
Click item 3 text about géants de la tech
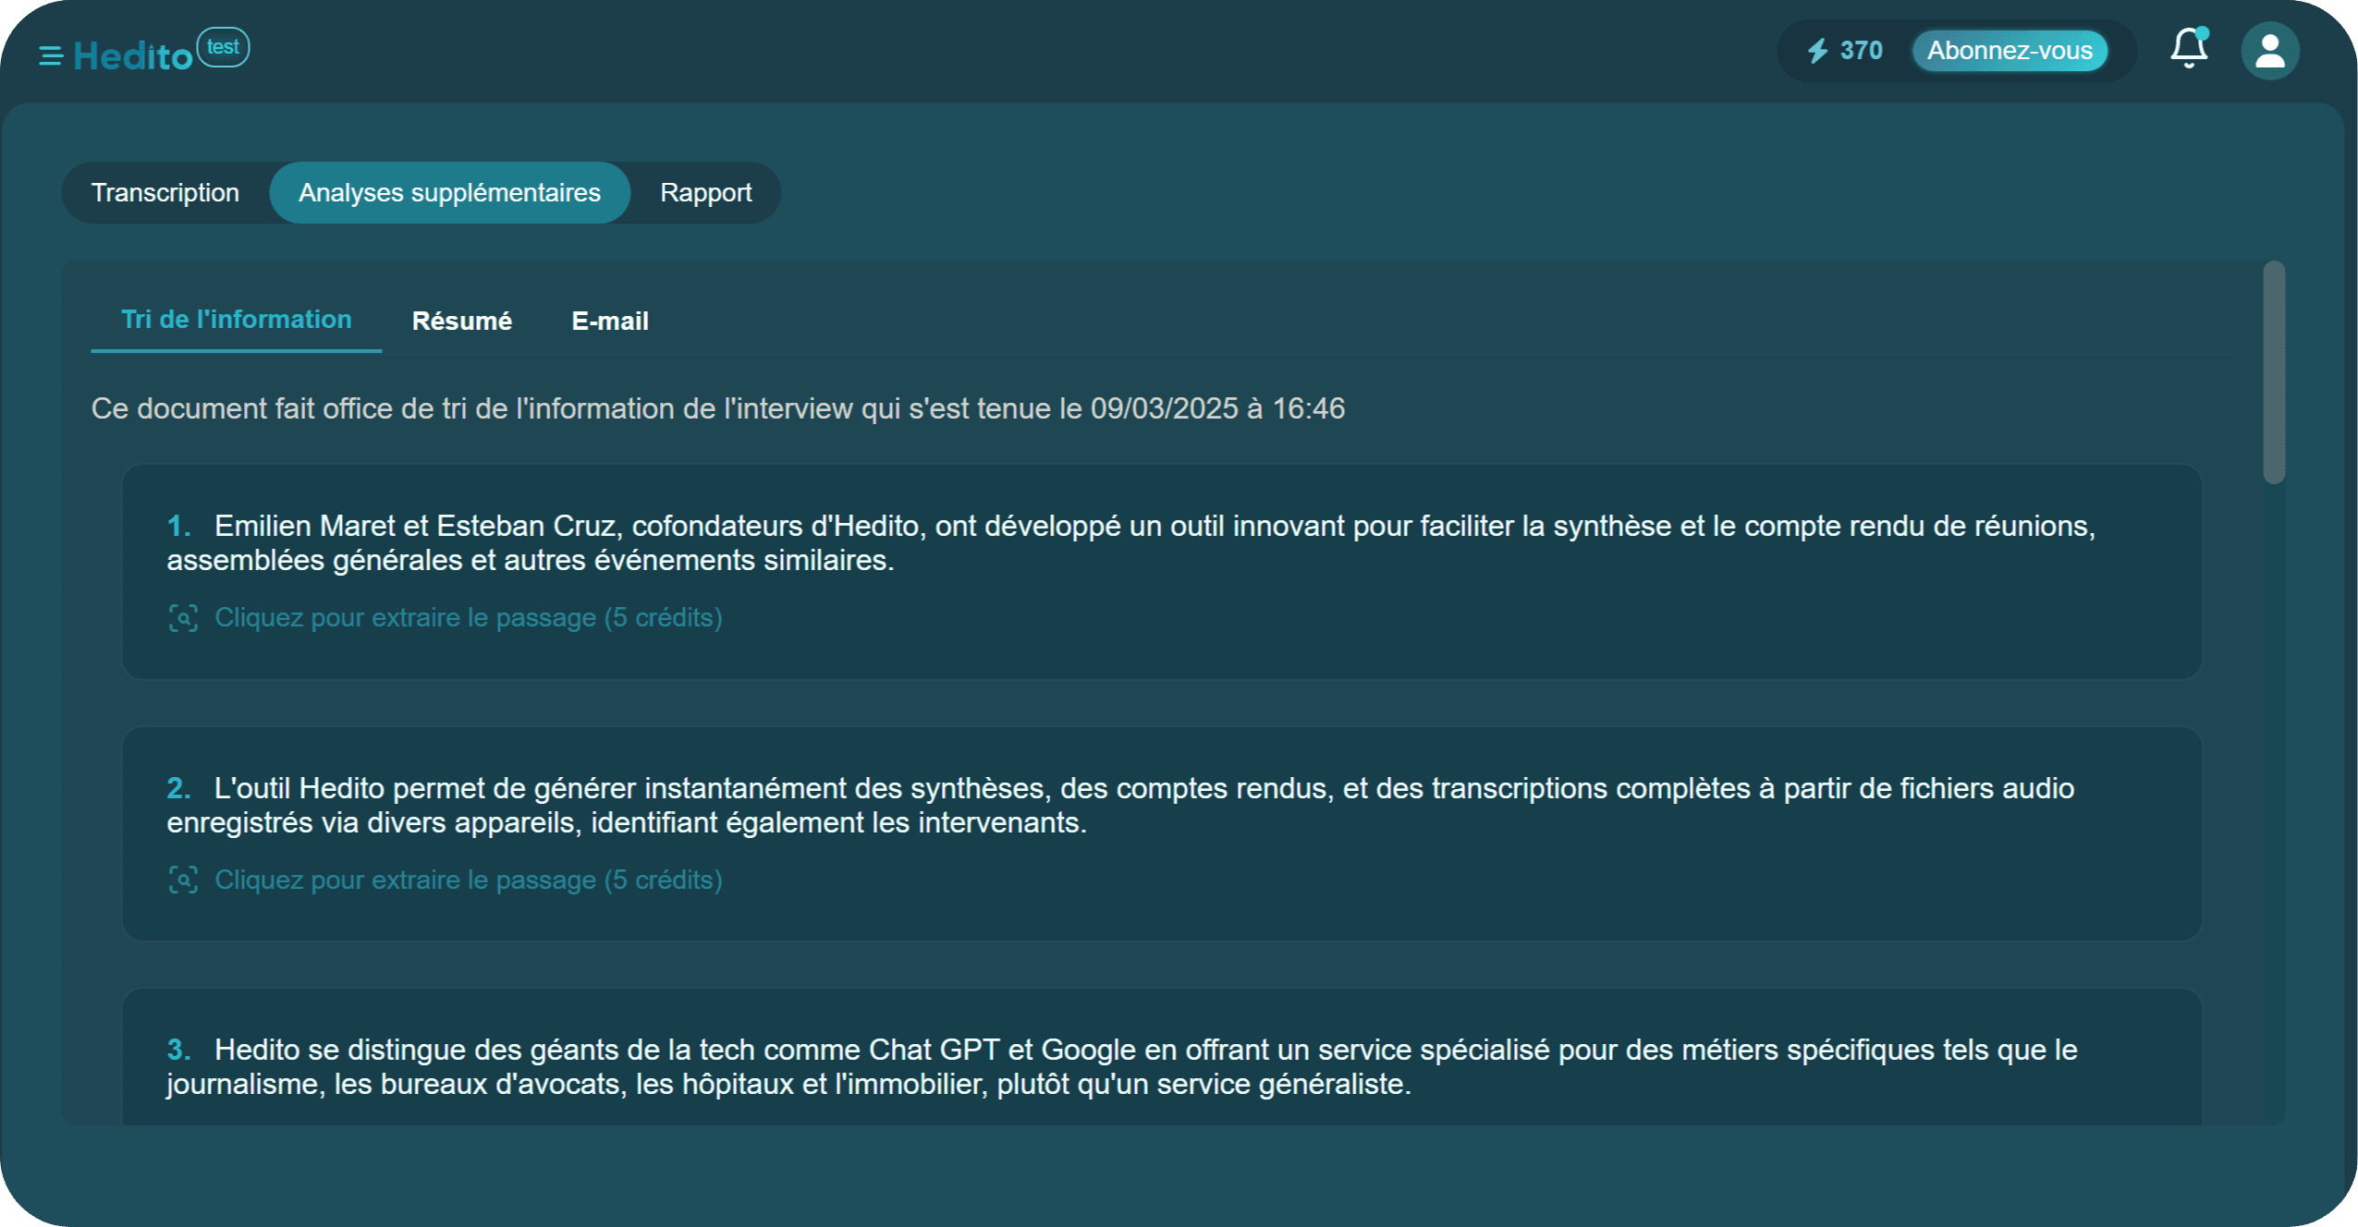(x=1121, y=1067)
